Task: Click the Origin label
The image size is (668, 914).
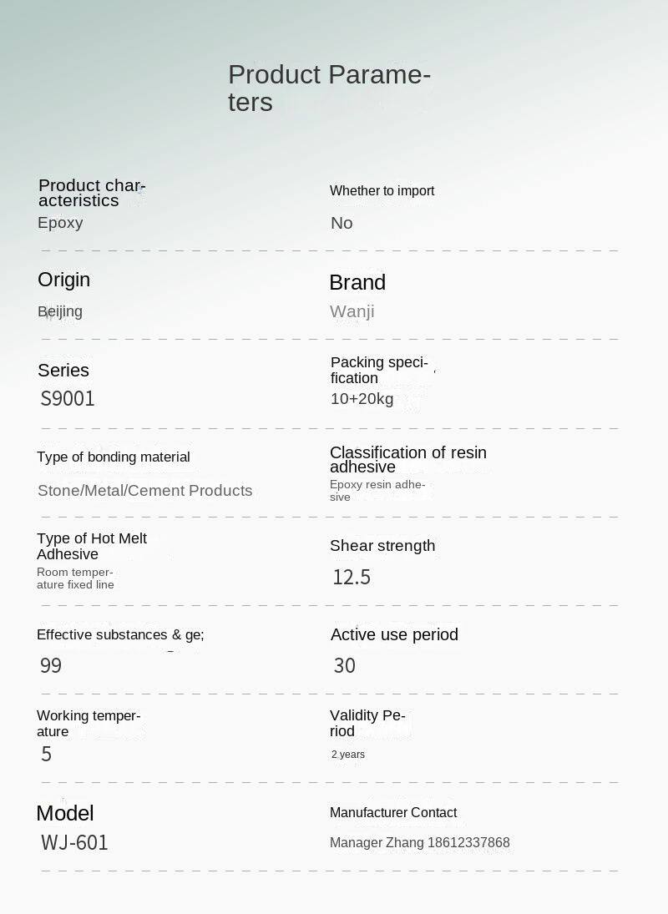Action: pyautogui.click(x=63, y=280)
